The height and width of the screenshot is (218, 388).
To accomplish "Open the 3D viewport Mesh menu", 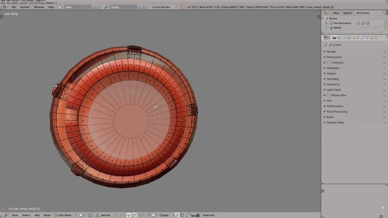I will click(47, 216).
